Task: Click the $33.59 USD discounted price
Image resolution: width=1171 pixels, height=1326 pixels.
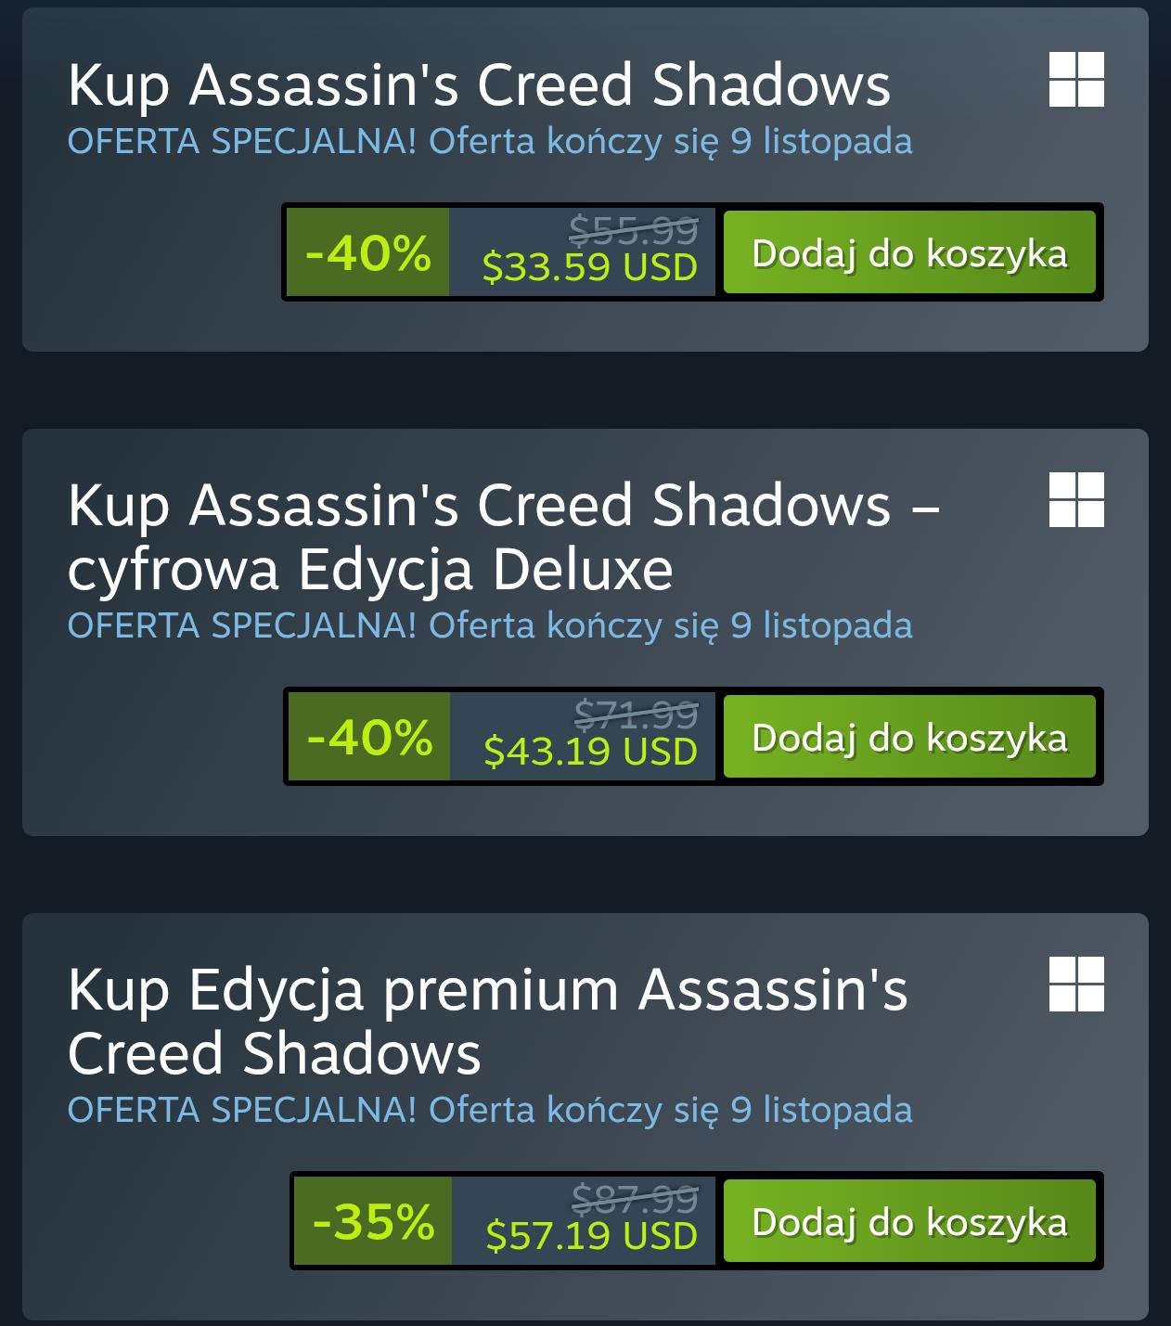Action: coord(589,267)
